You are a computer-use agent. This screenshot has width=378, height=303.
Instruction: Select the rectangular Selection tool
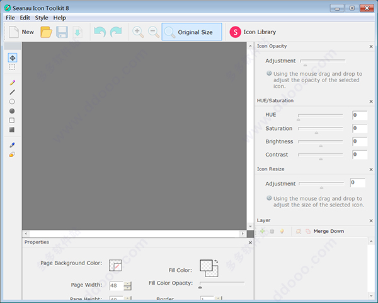12,67
